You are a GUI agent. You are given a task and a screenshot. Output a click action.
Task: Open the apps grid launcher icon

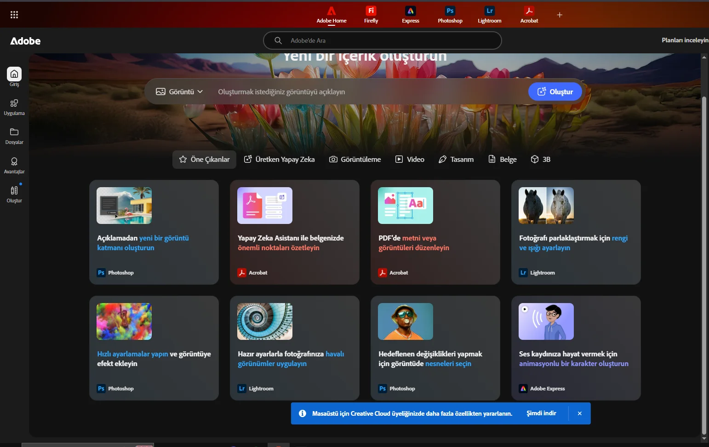(14, 15)
